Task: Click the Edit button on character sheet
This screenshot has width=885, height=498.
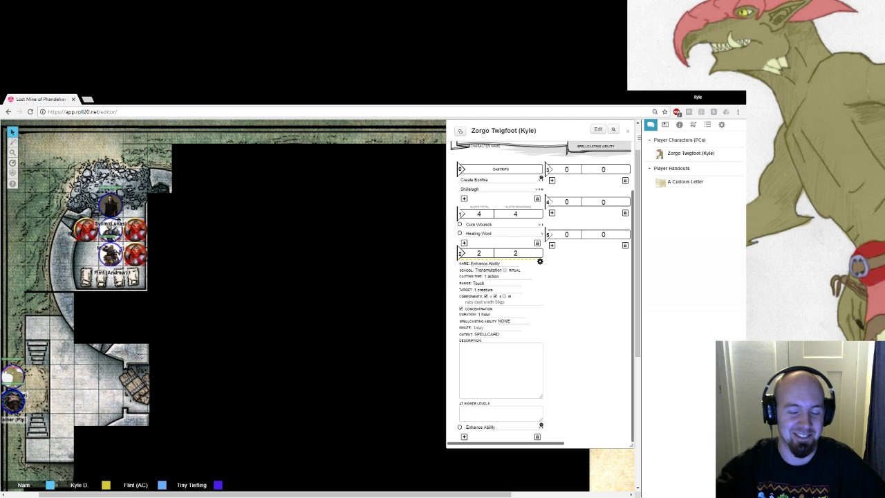Action: tap(598, 129)
